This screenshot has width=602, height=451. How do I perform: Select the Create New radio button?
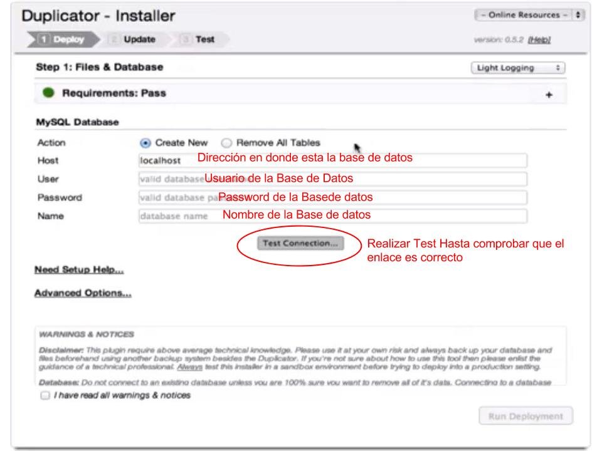pyautogui.click(x=145, y=143)
